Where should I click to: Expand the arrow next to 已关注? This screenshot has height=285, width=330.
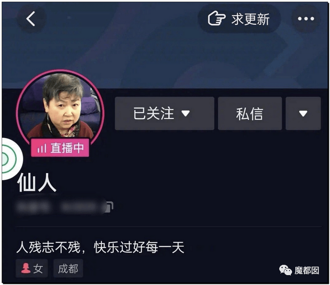[x=186, y=114]
